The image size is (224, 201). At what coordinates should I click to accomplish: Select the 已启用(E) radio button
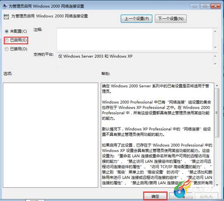pyautogui.click(x=7, y=40)
